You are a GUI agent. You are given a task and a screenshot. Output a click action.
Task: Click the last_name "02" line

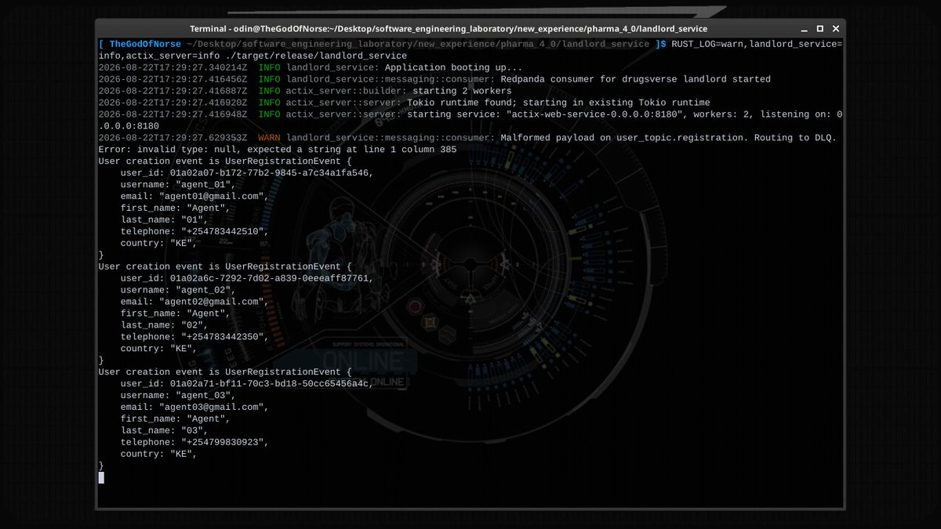click(166, 325)
